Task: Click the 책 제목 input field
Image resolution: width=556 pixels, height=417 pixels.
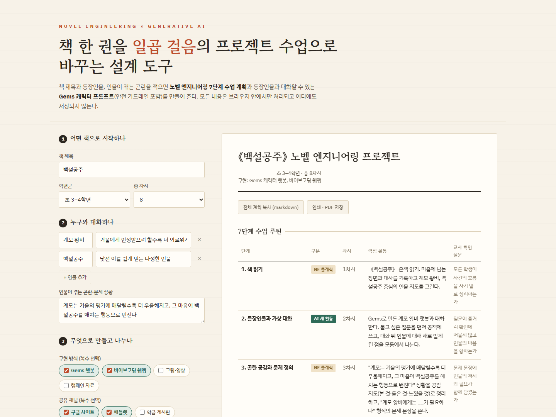Action: pos(132,170)
